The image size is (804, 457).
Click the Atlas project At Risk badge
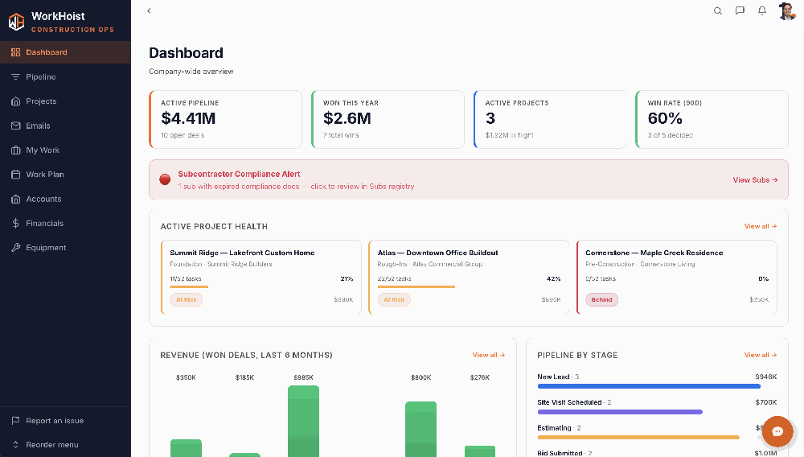pos(394,299)
